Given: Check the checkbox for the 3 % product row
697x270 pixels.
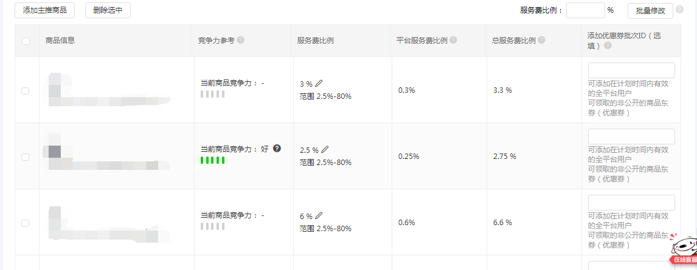Looking at the screenshot, I should [x=26, y=91].
